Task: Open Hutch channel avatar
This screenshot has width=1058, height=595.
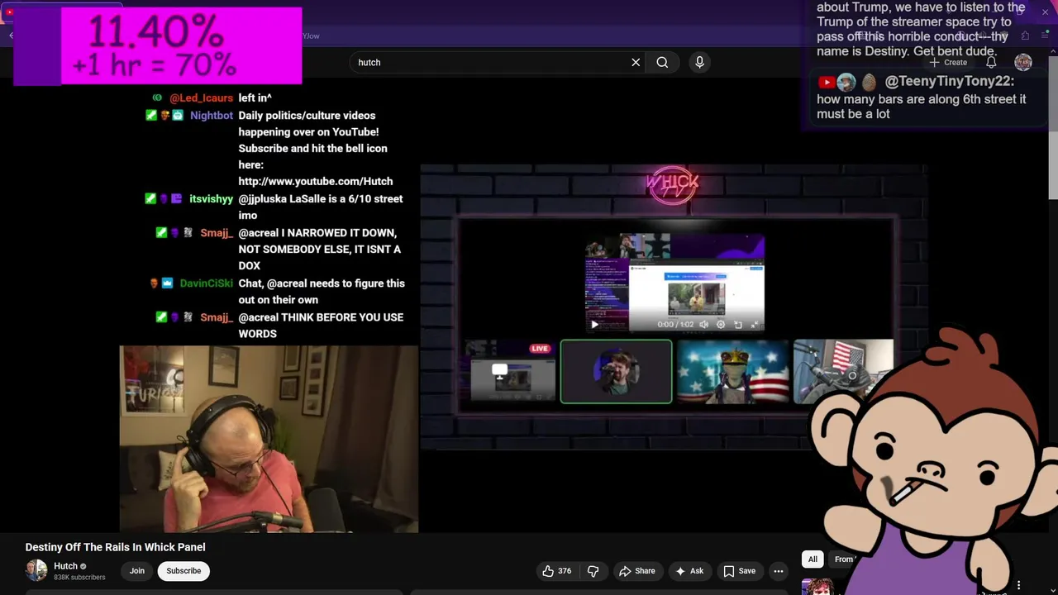Action: pos(36,570)
